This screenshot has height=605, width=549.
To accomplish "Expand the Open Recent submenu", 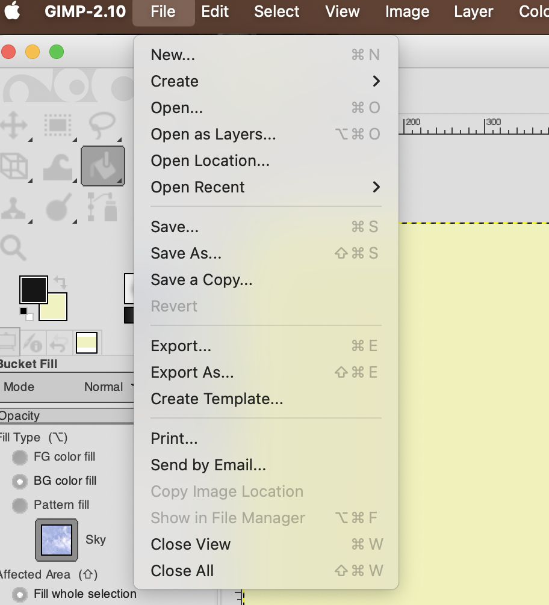I will coord(266,187).
